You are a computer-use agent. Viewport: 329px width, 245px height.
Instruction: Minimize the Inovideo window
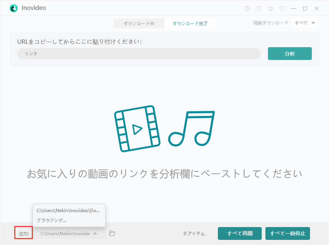(294, 9)
